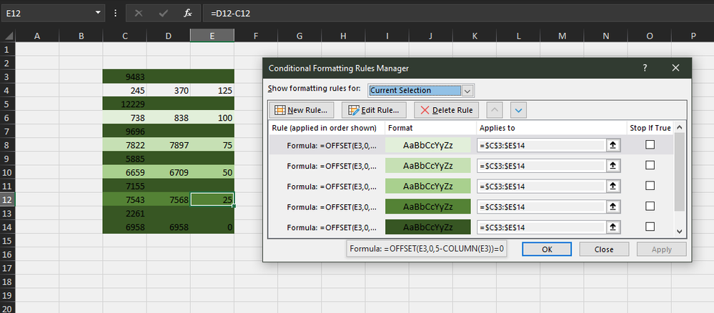Screen dimensions: 714x313
Task: Click cell E14 containing 0
Action: point(212,227)
